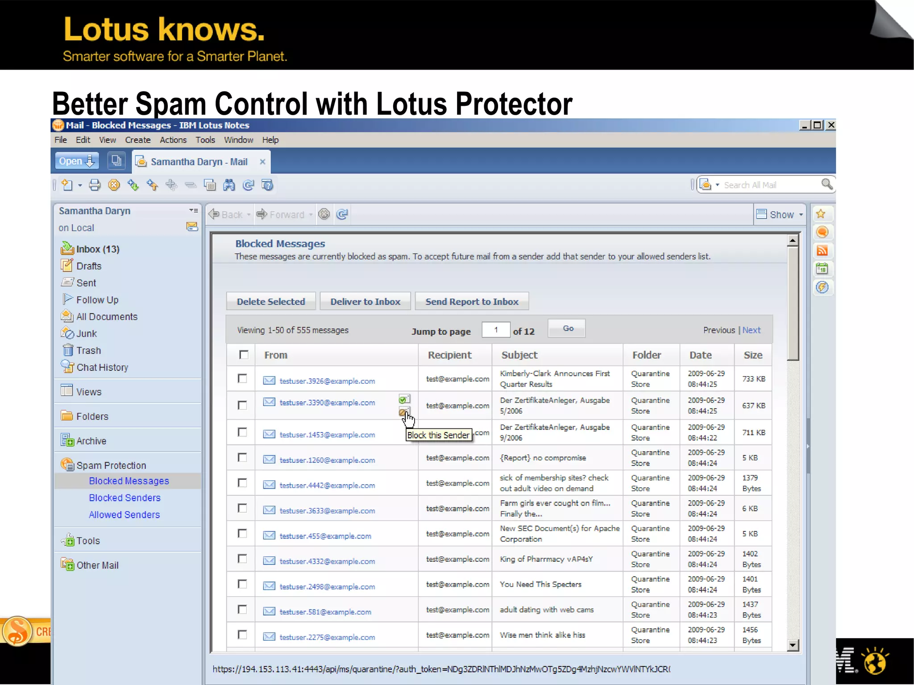The image size is (914, 685).
Task: Click Send Report to Inbox button
Action: pyautogui.click(x=472, y=301)
